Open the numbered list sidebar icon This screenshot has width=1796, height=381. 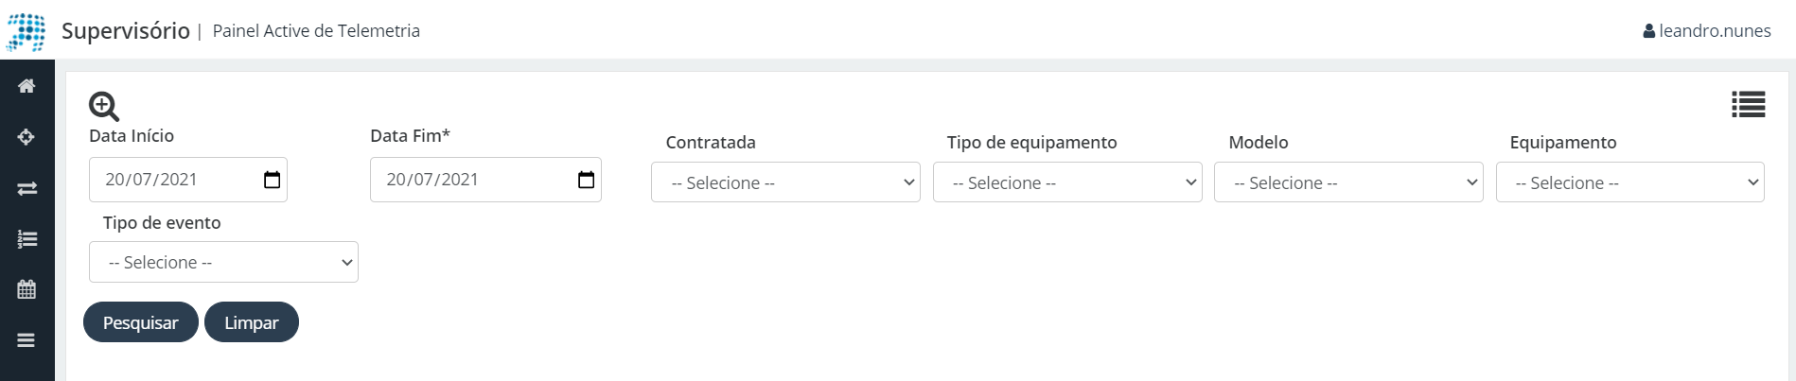(x=26, y=239)
